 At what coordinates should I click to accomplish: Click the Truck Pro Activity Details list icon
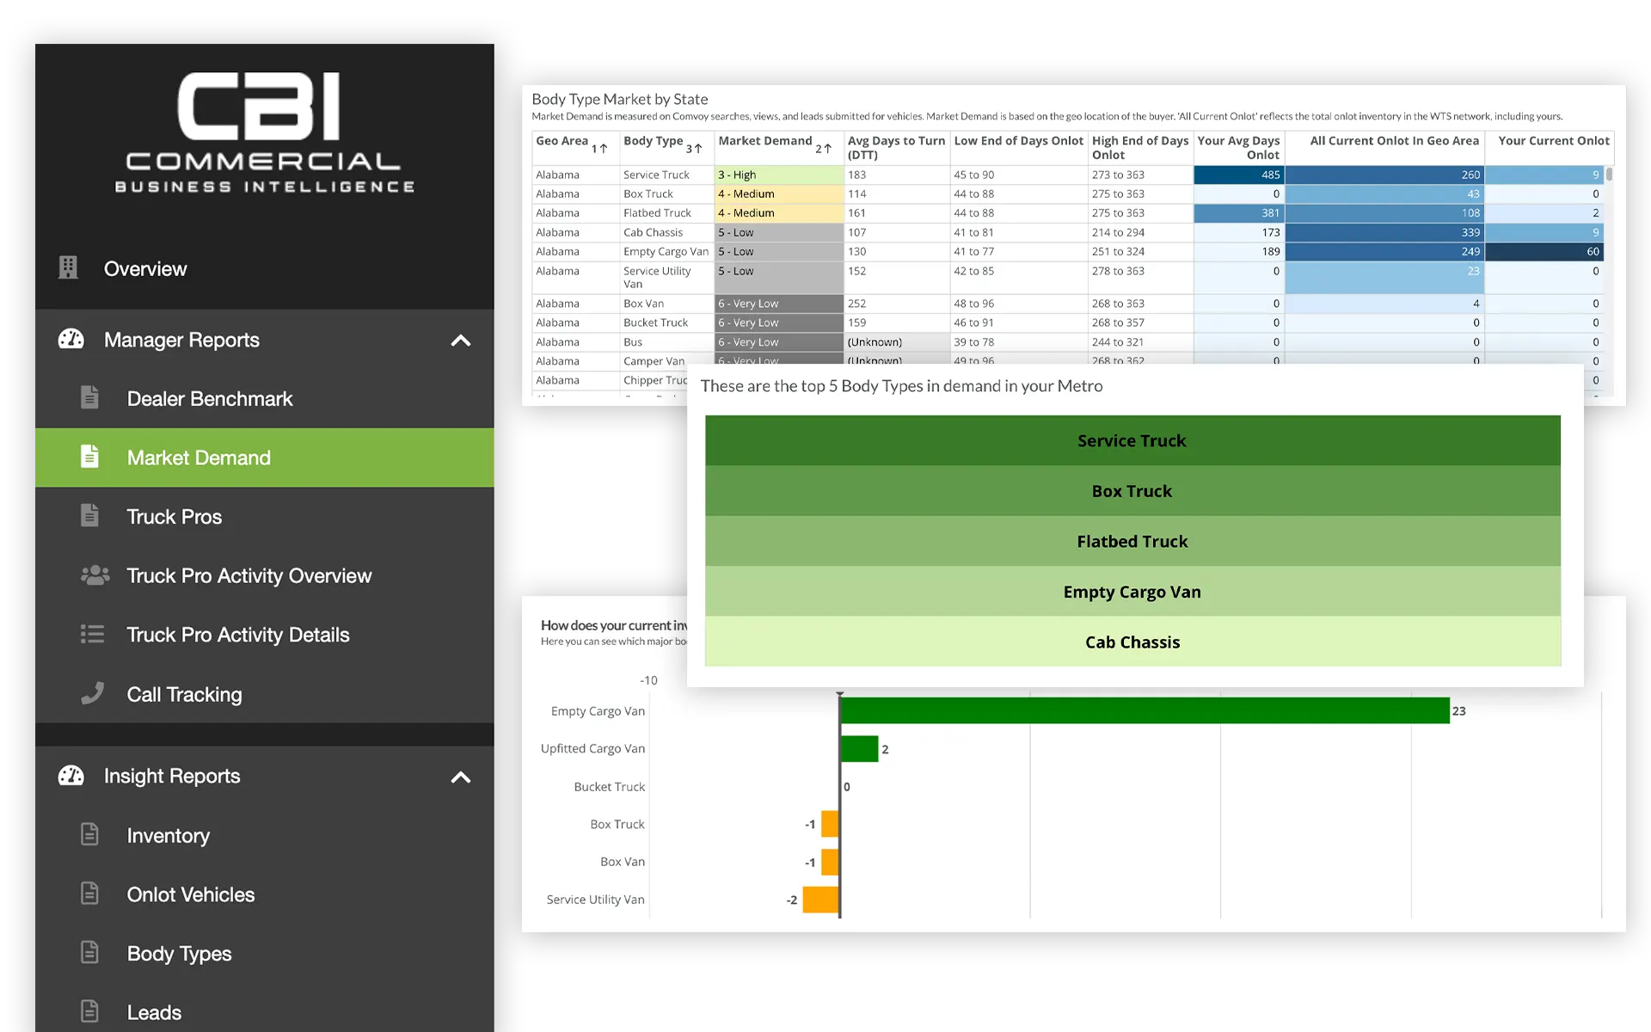point(92,635)
